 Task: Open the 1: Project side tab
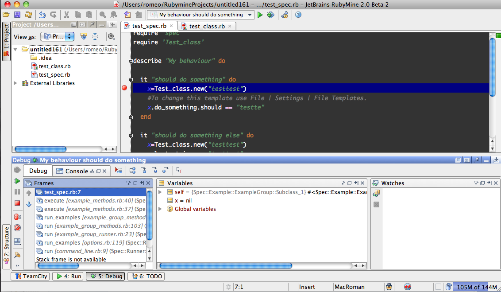point(6,42)
